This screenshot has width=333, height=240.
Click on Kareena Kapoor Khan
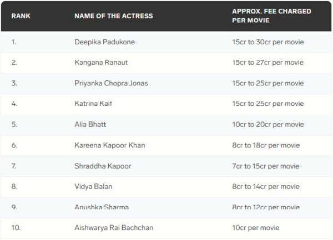pyautogui.click(x=109, y=145)
